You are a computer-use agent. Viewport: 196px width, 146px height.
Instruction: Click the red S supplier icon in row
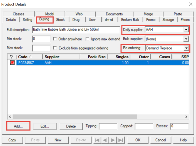(x=12, y=63)
